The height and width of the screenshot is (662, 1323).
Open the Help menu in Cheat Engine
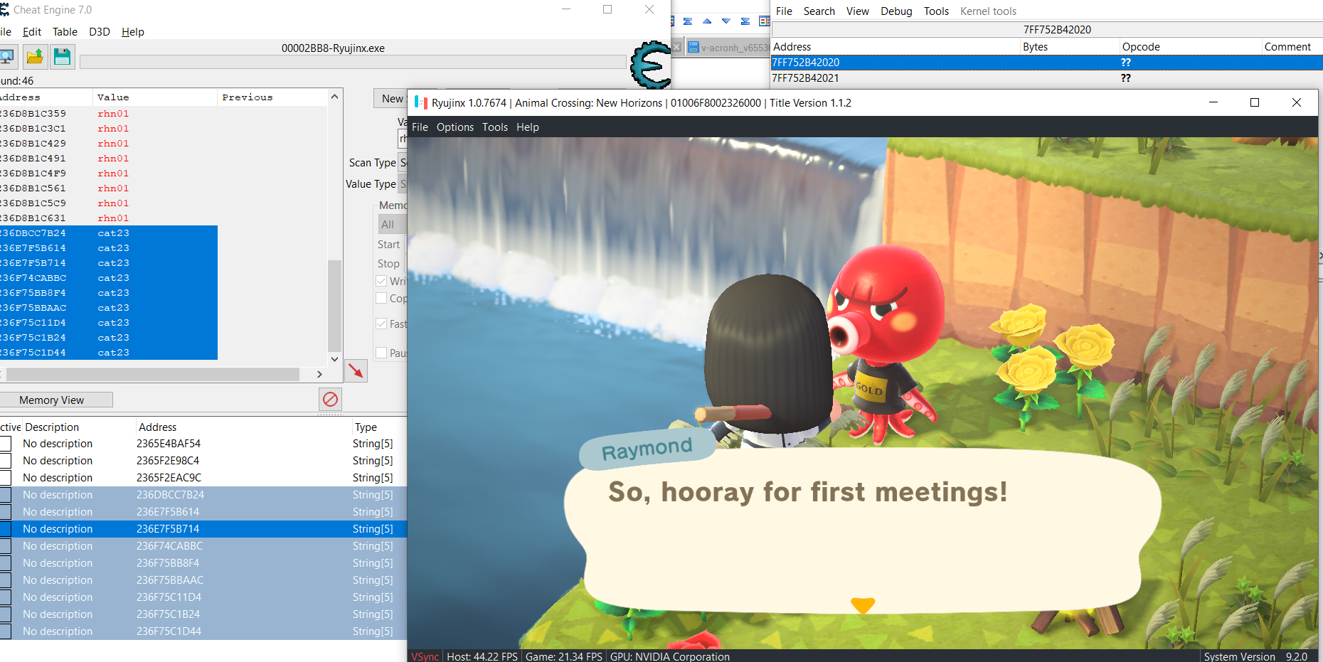[x=133, y=31]
